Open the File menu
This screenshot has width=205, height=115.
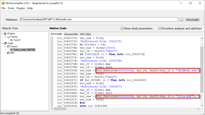tap(3, 8)
